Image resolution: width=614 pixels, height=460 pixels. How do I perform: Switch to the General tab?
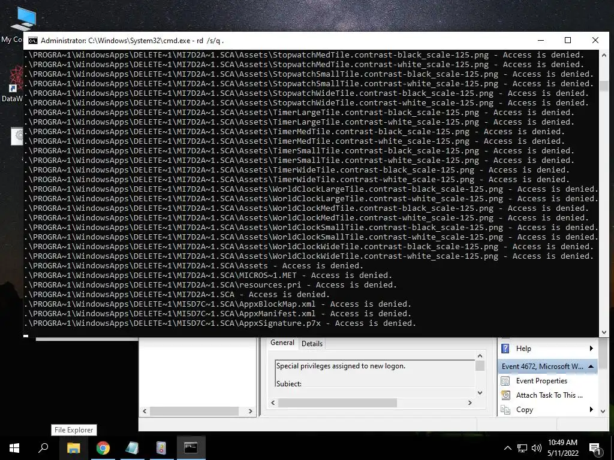[282, 343]
